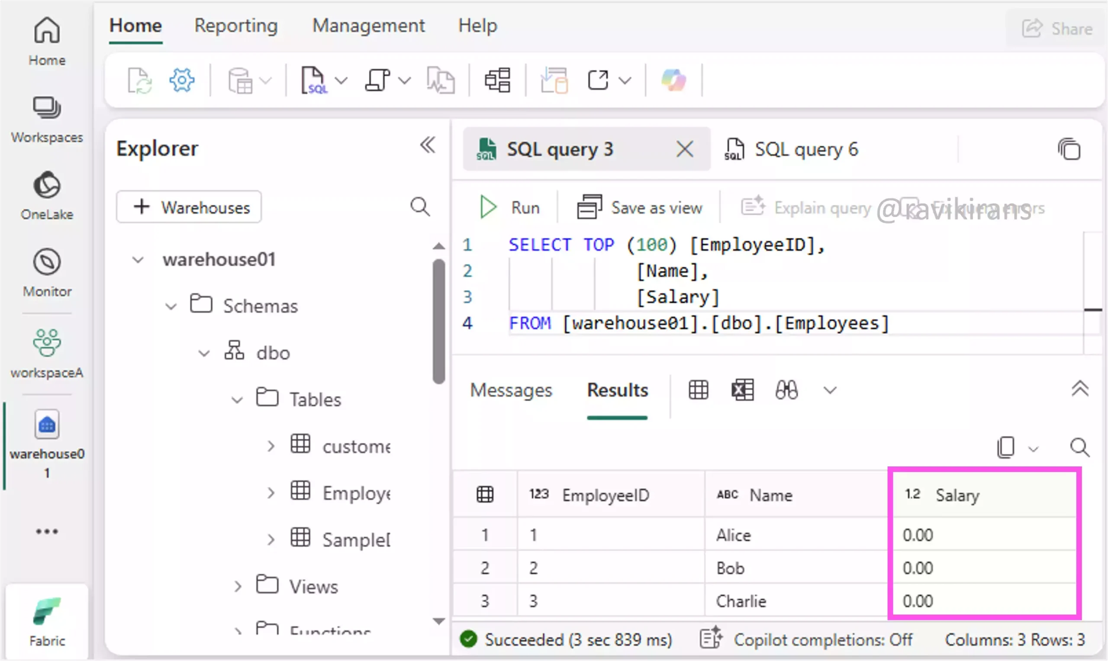Open the model layouts toolbar icon
Viewport: 1108px width, 661px height.
pyautogui.click(x=498, y=80)
